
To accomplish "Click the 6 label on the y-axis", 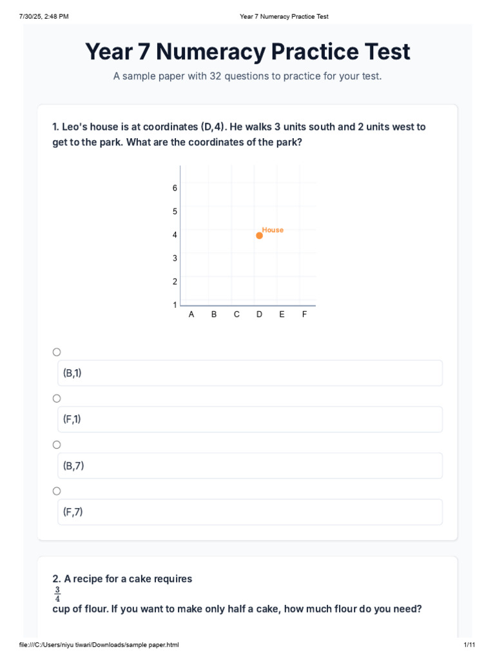I will pyautogui.click(x=175, y=188).
